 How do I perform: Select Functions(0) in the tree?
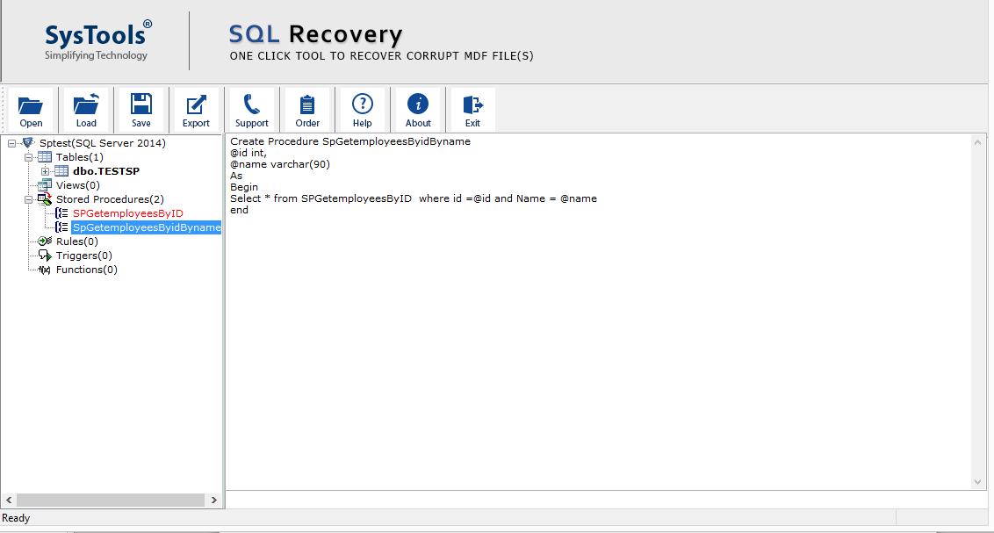tap(86, 270)
